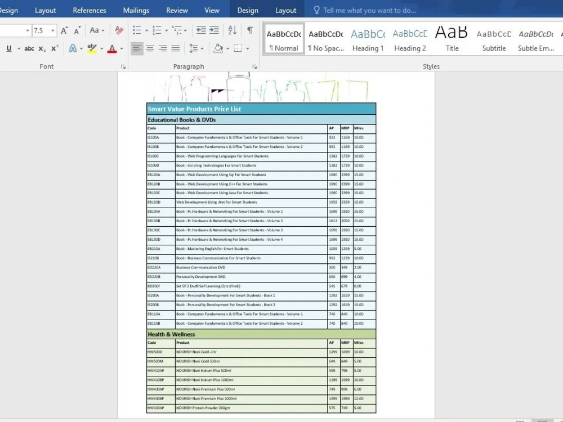Toggle subscript formatting
The image size is (563, 422).
coord(42,48)
